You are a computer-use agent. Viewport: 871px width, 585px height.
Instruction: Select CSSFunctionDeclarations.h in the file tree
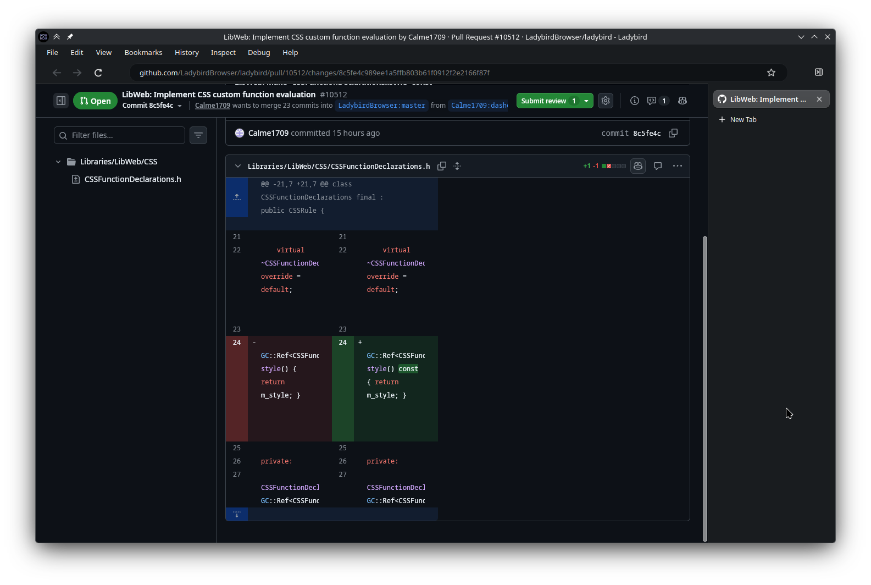(x=132, y=179)
